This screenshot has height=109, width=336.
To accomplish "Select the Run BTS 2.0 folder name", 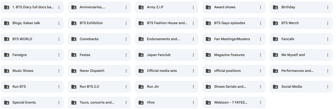I will 89,87.
